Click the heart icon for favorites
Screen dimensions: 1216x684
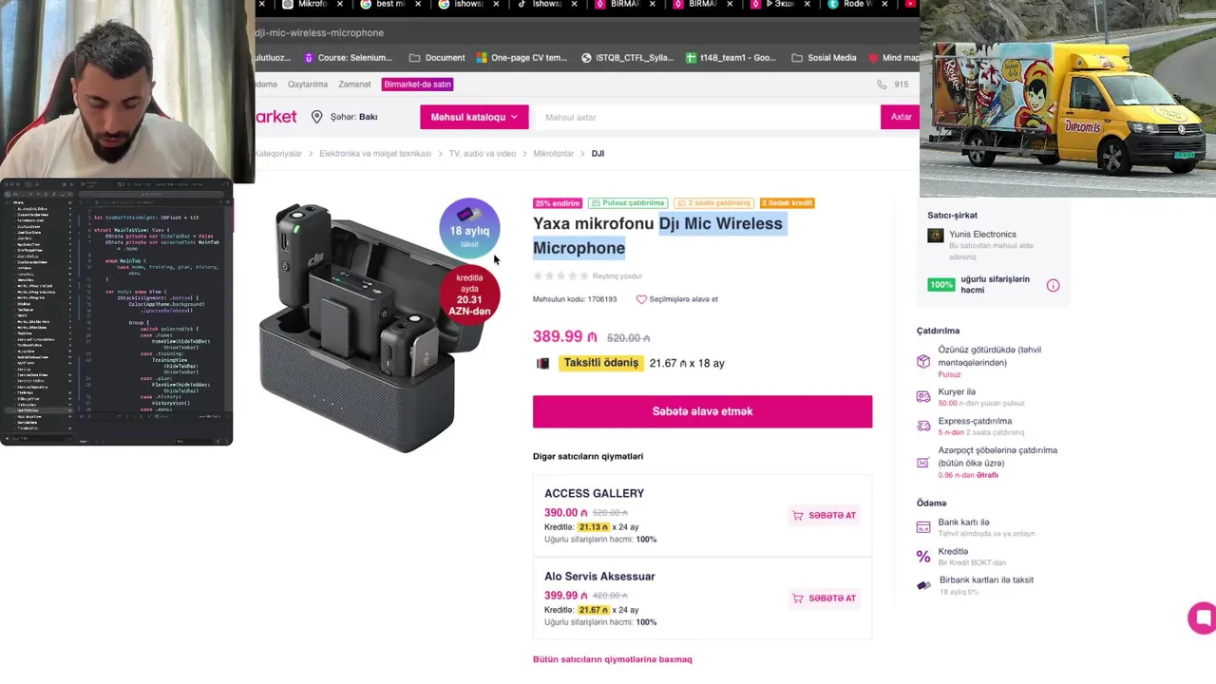641,299
